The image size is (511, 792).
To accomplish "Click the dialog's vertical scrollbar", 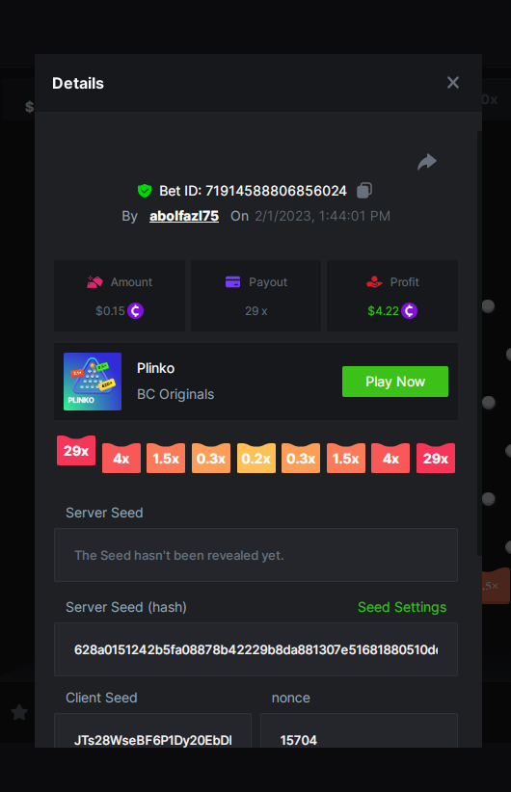I will (x=479, y=343).
